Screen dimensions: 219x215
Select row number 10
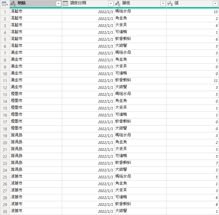pyautogui.click(x=5, y=74)
